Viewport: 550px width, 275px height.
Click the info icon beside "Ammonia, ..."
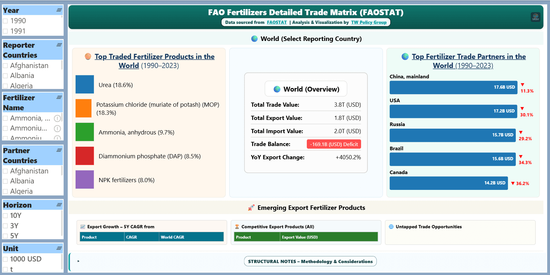(x=57, y=118)
